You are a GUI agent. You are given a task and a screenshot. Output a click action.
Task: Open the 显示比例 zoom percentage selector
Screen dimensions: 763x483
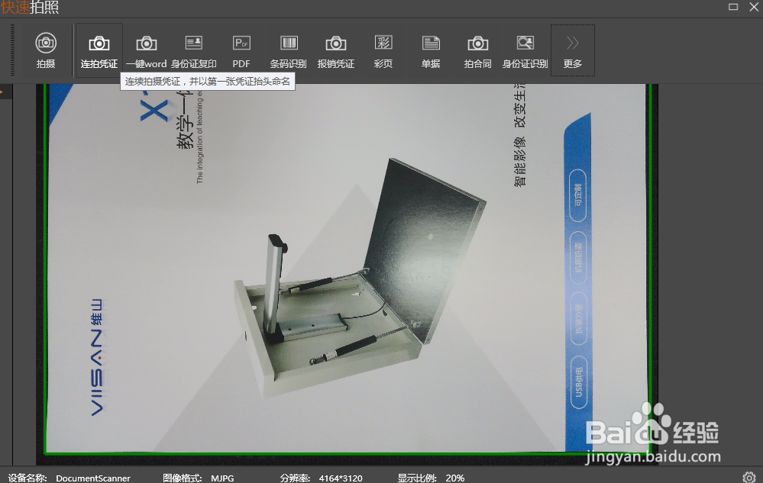(x=454, y=478)
